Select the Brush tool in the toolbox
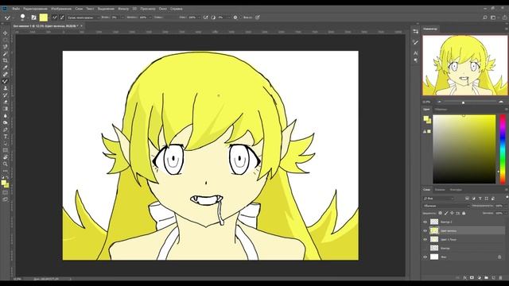This screenshot has height=286, width=509. pyautogui.click(x=6, y=81)
